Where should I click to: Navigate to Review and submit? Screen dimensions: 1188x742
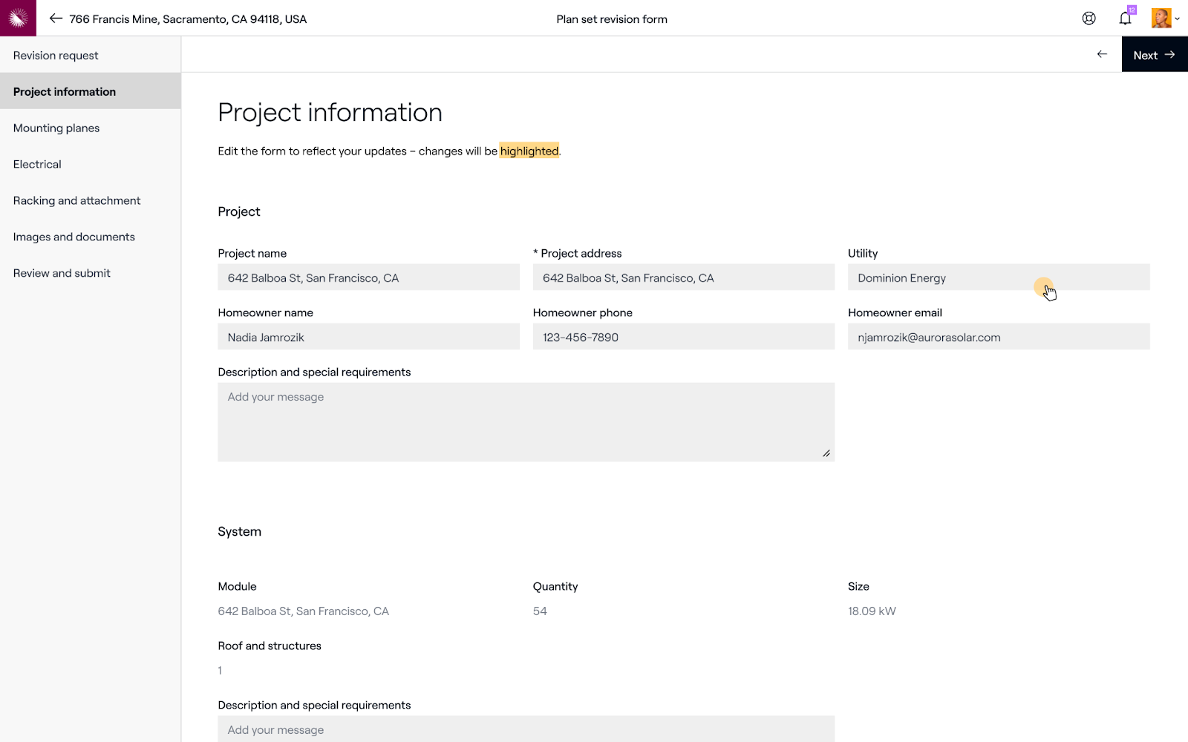coord(62,274)
